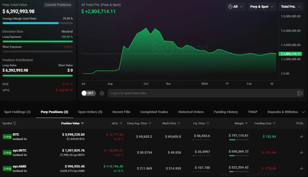Sort by Position Value column icon
Screen dimensions: 308x177
tap(83, 124)
